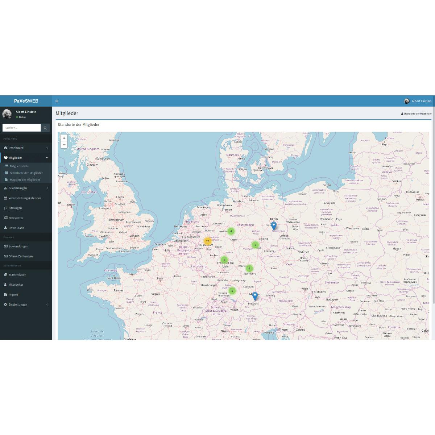Image resolution: width=435 pixels, height=435 pixels.
Task: Click the green cluster marker showing 4
Action: 231,231
